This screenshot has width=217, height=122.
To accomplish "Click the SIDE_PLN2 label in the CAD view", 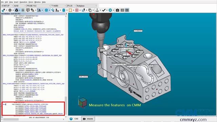I will [83, 77].
